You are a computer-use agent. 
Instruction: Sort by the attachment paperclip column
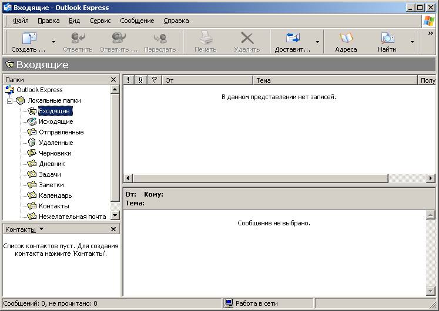tap(140, 80)
